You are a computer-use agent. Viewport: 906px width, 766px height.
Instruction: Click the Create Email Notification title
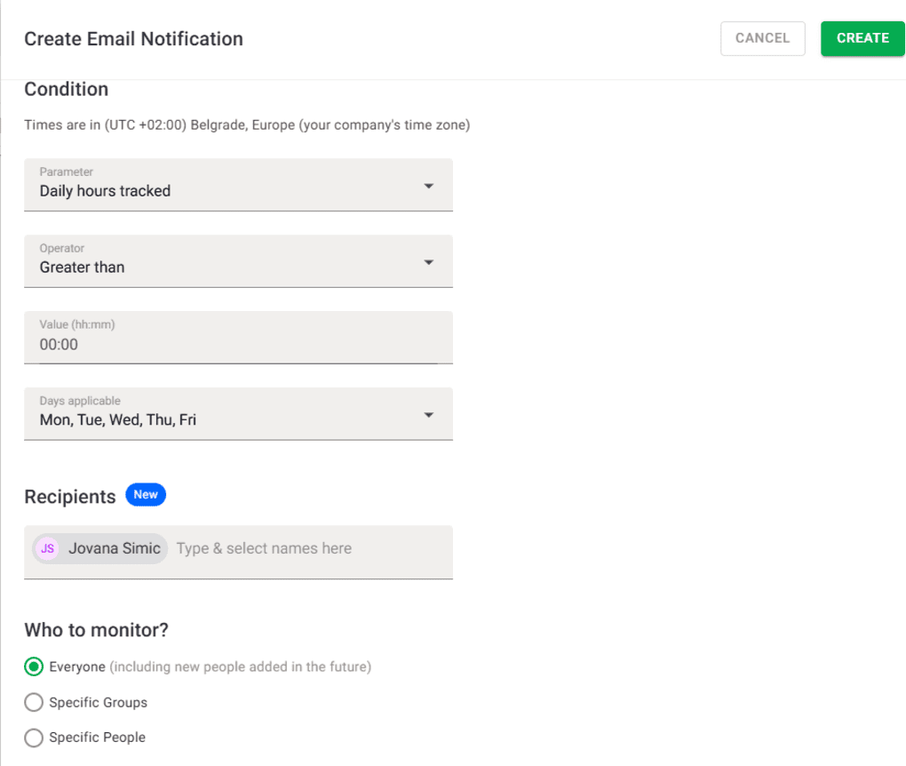[x=133, y=38]
